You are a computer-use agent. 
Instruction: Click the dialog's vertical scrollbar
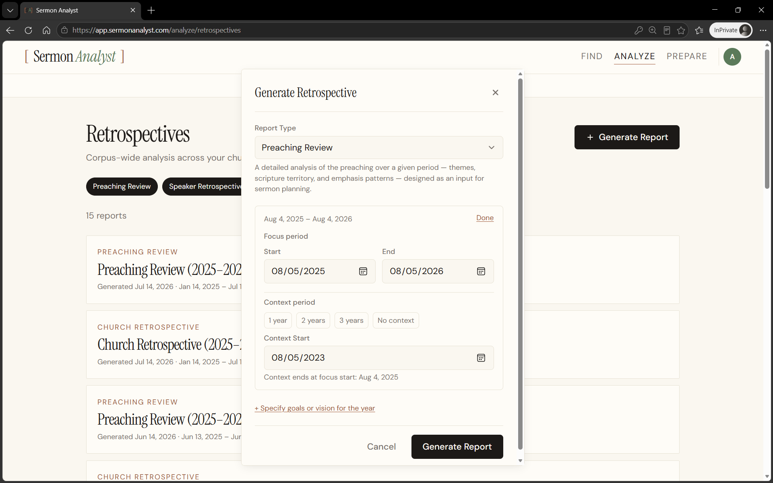pyautogui.click(x=520, y=264)
